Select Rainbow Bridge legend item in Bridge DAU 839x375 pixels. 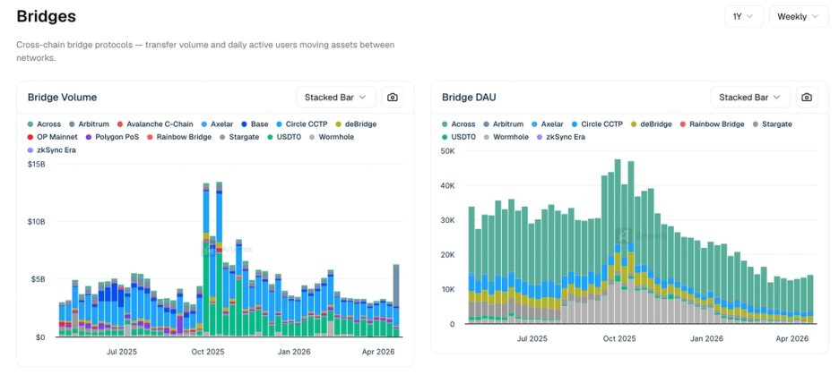tap(714, 124)
